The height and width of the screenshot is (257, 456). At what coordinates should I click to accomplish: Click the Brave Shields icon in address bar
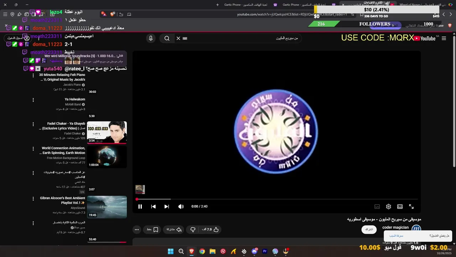coord(113,14)
